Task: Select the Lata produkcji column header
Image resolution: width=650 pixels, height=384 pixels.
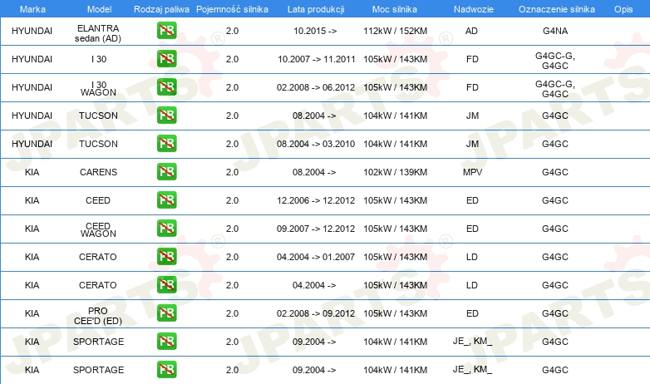Action: [316, 9]
